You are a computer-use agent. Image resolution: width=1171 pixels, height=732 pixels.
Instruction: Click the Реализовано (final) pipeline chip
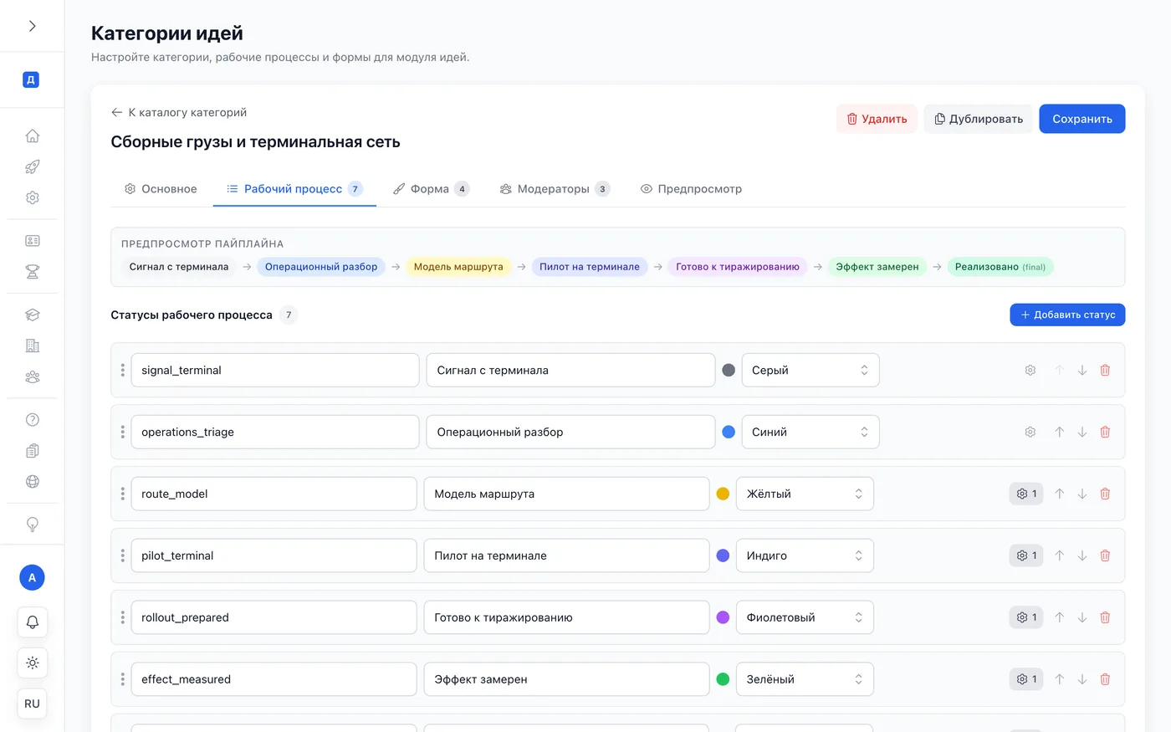coord(1000,267)
